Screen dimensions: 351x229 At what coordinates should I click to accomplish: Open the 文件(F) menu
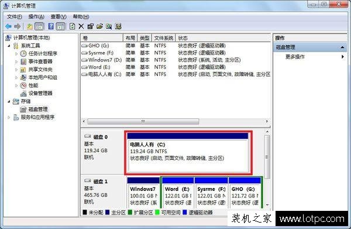14,17
